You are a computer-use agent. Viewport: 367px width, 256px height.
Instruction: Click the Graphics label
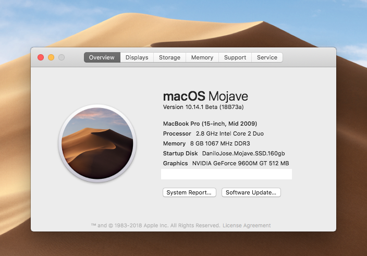tap(175, 163)
